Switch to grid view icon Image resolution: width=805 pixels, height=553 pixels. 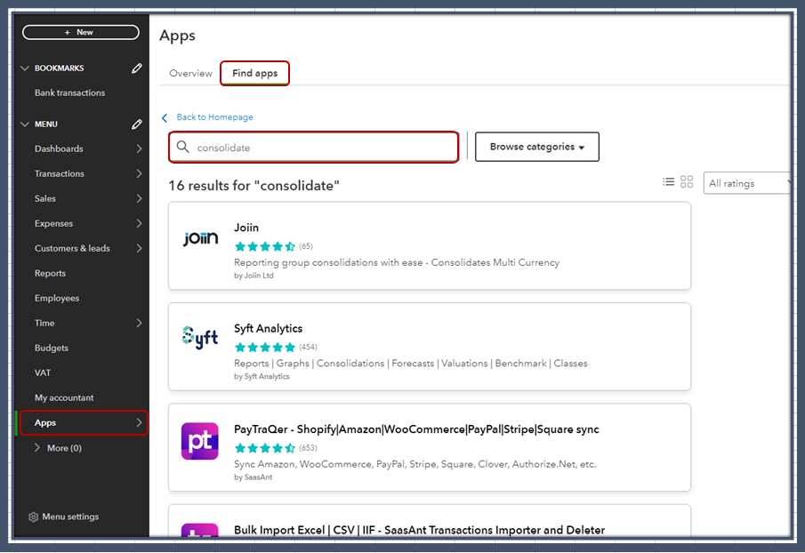687,181
